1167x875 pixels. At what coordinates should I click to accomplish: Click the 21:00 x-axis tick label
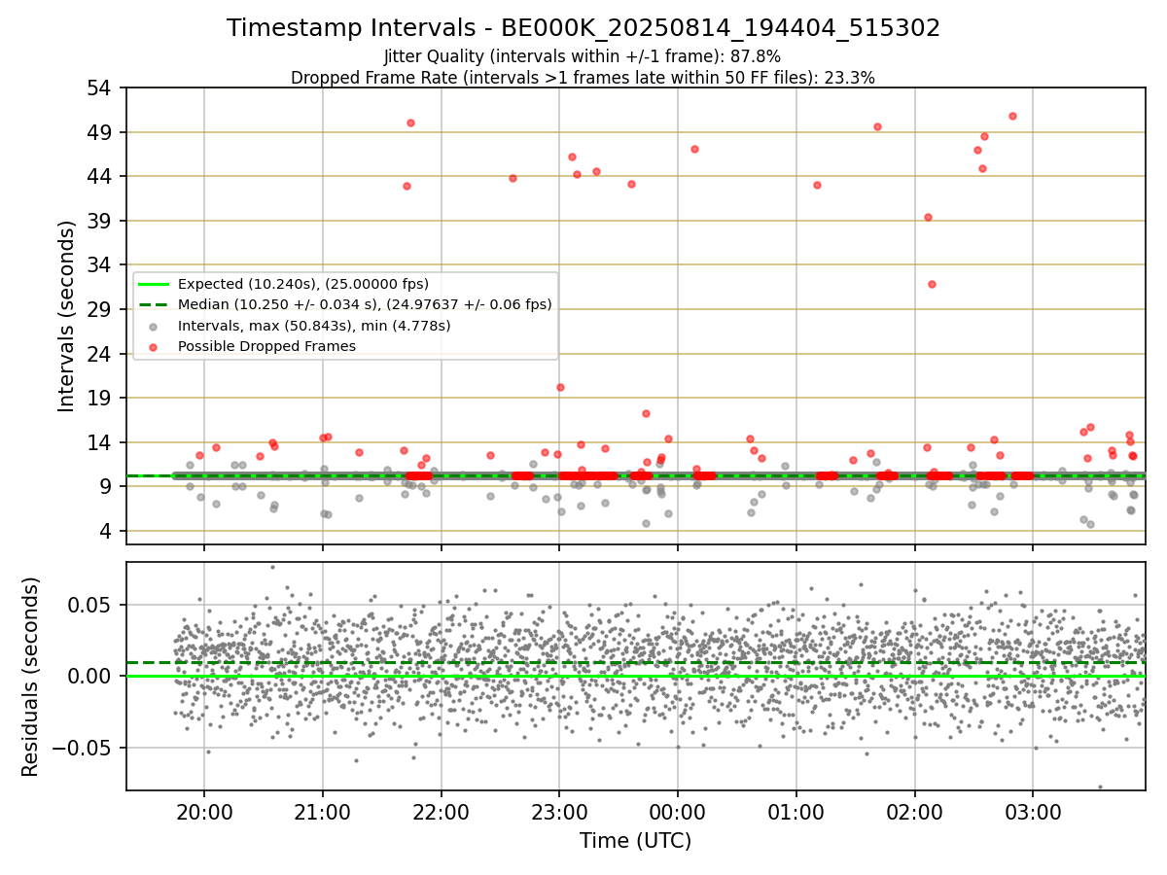[322, 811]
